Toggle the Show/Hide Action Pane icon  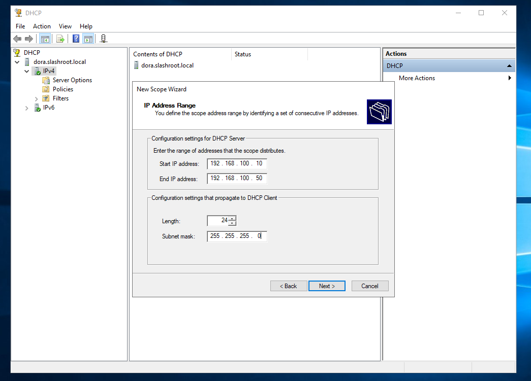(x=88, y=39)
